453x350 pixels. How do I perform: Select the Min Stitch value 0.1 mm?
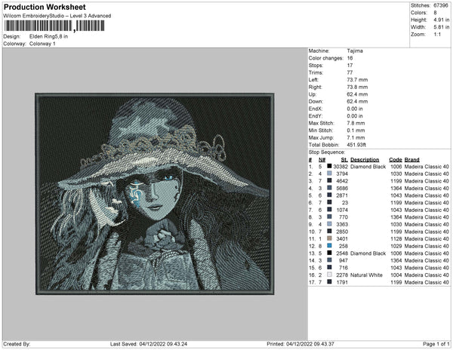pos(356,130)
